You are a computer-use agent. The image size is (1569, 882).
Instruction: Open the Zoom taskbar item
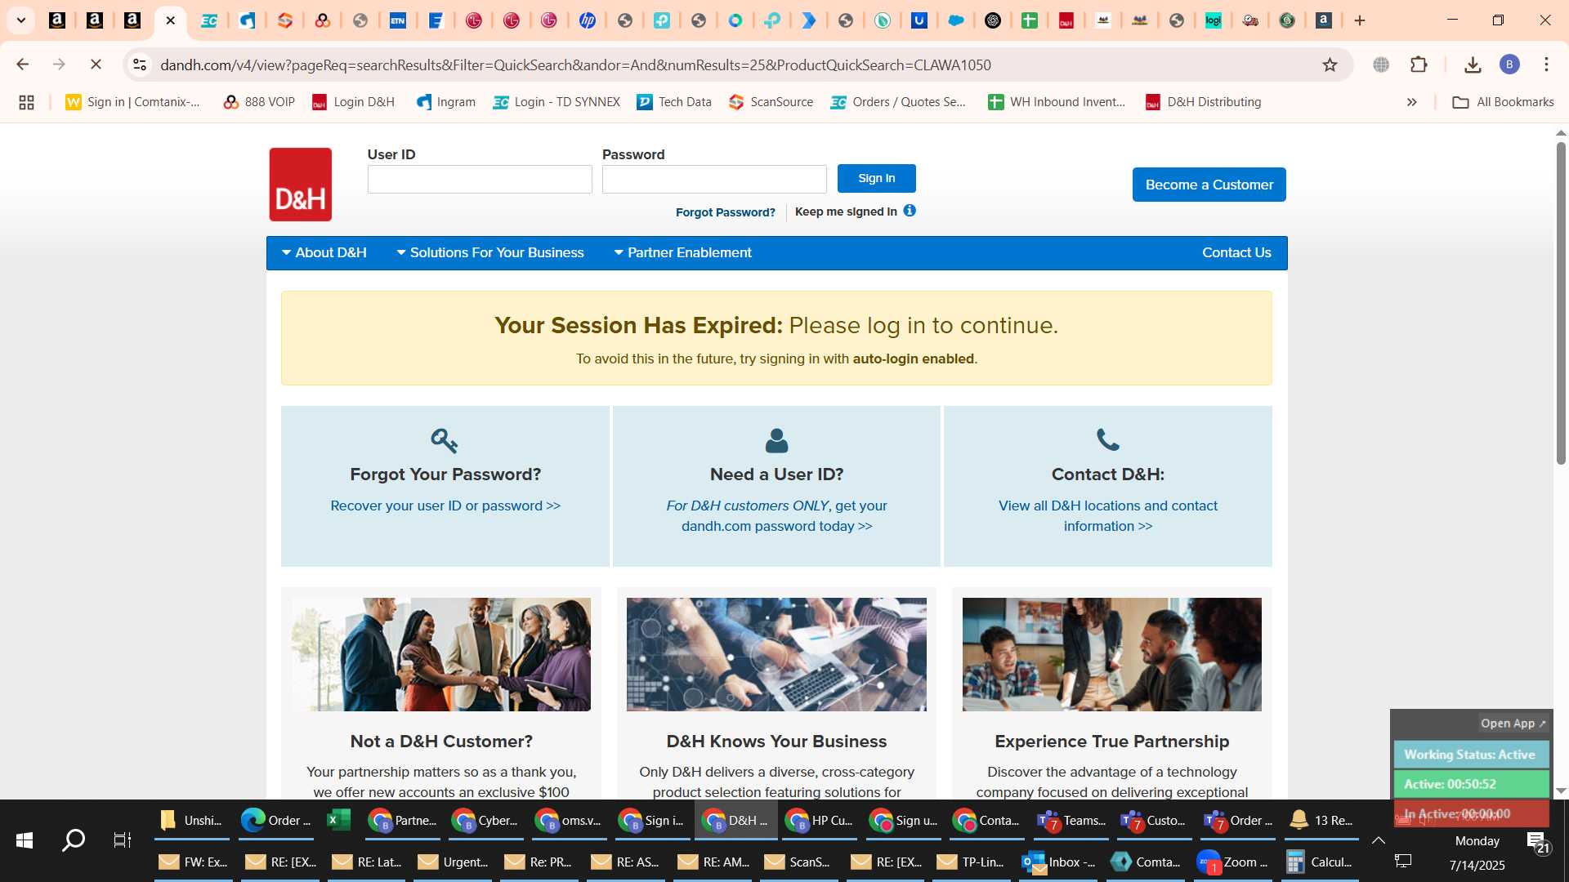[1232, 862]
